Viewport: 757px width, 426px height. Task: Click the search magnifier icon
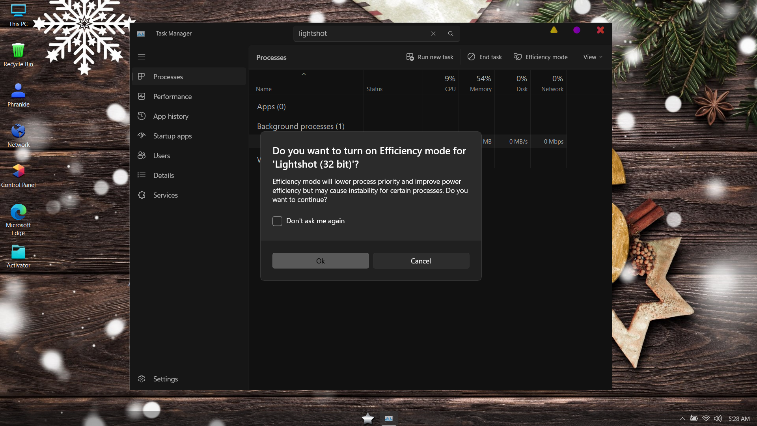[451, 34]
